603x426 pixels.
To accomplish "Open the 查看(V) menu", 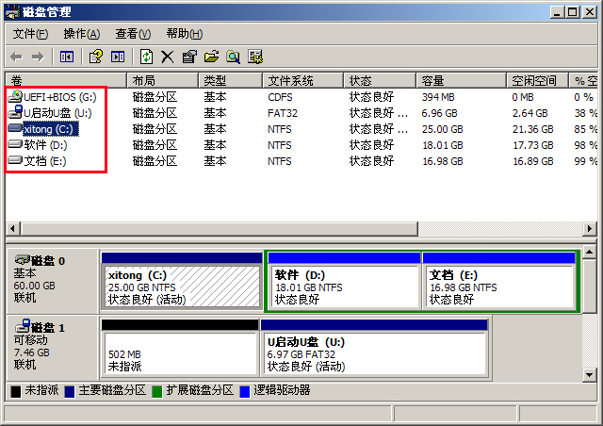I will point(133,34).
